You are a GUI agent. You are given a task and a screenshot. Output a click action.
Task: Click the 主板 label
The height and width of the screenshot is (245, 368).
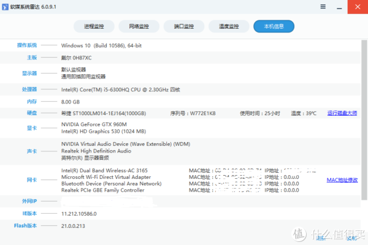(x=32, y=58)
